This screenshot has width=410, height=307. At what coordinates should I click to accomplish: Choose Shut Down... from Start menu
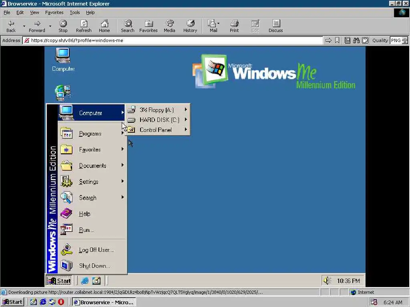click(x=92, y=266)
